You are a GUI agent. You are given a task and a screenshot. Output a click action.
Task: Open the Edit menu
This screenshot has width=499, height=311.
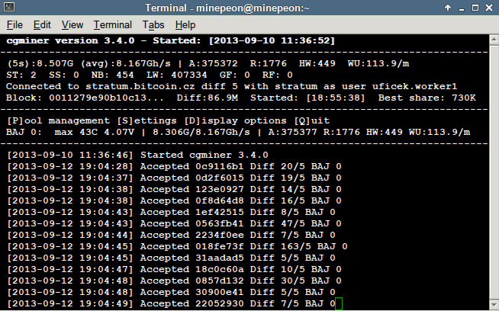tap(42, 25)
